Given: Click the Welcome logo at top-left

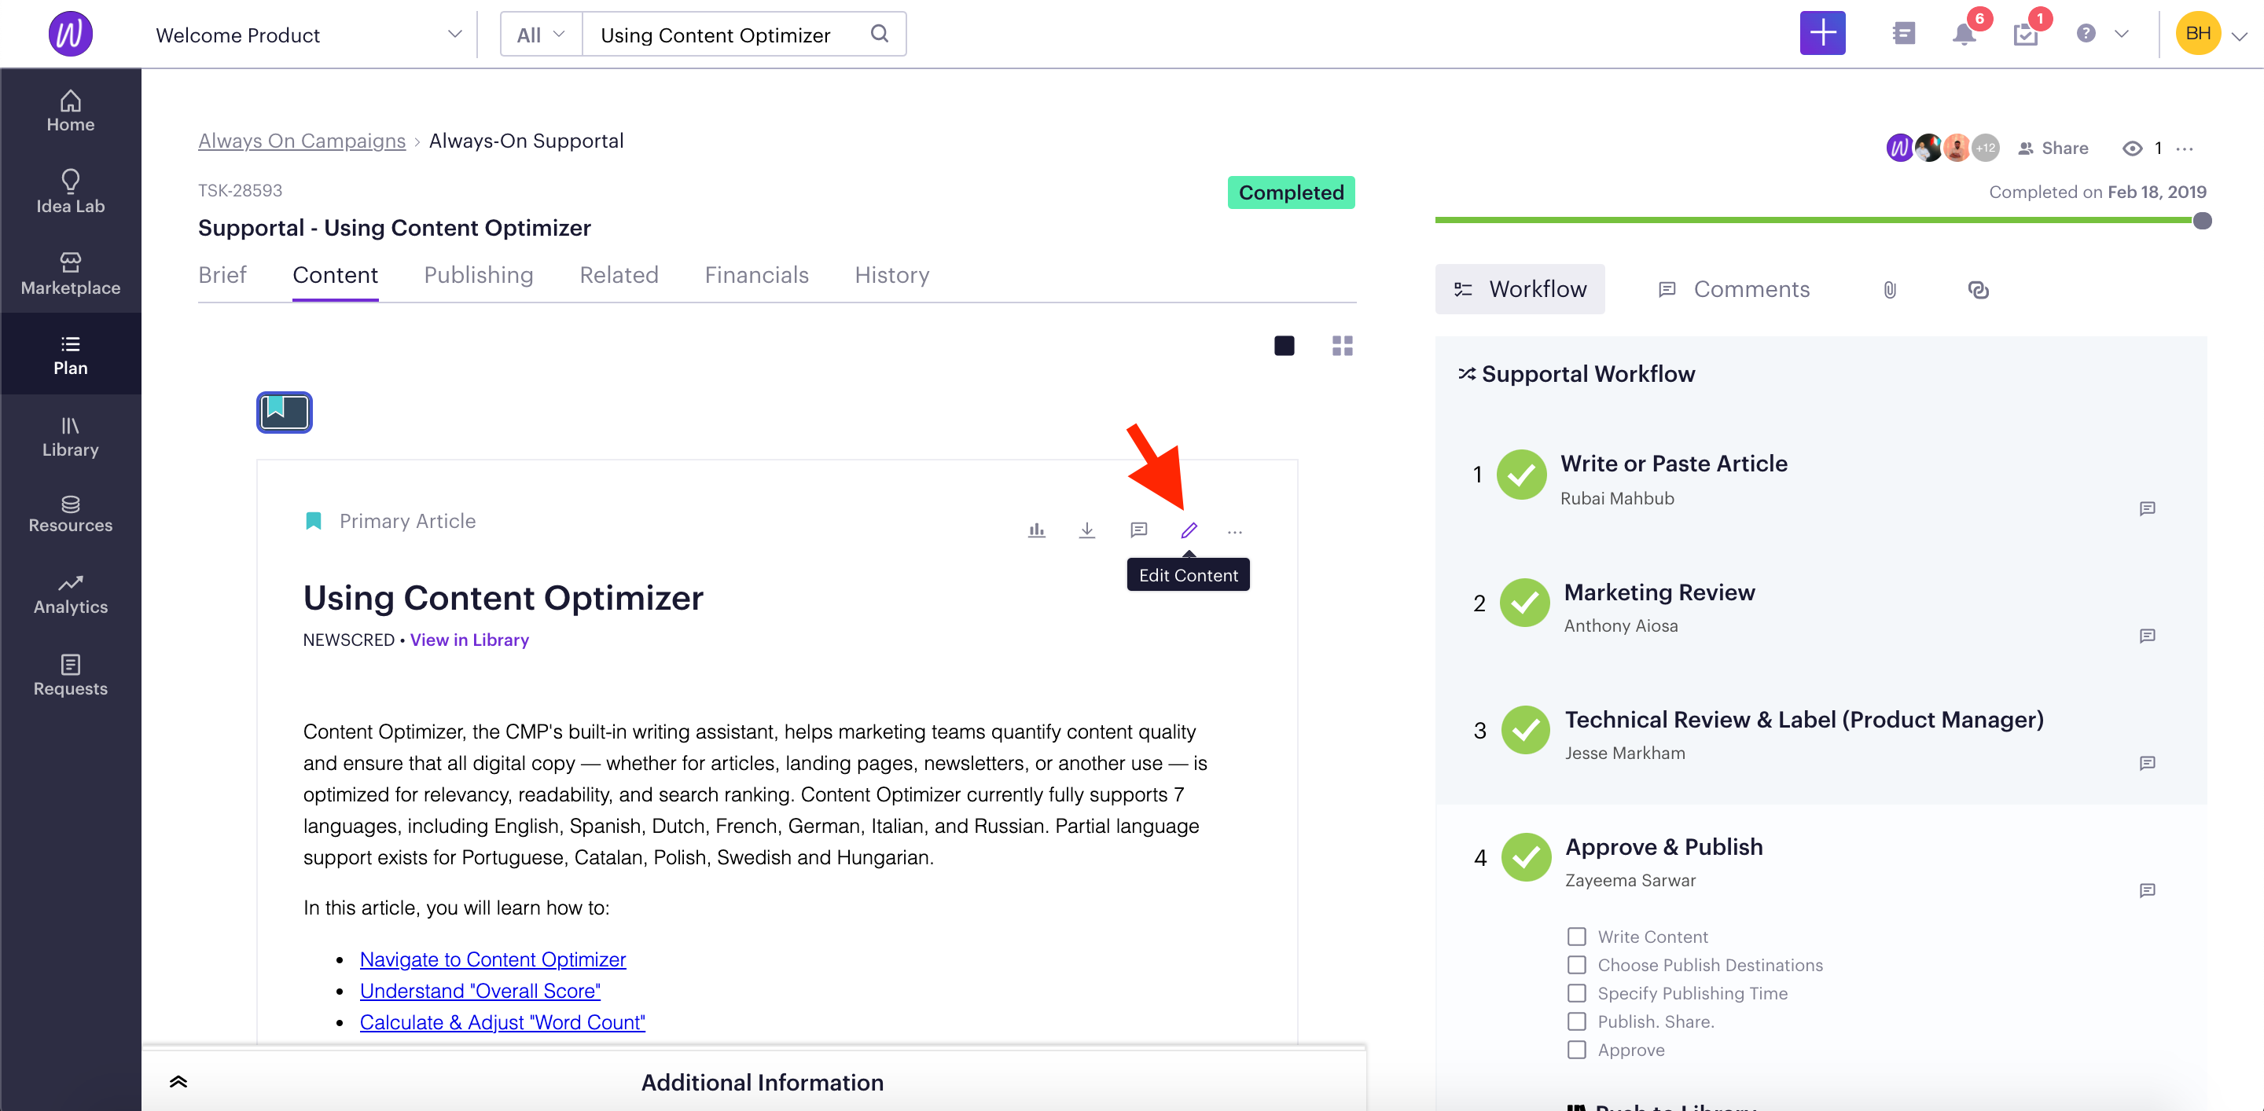Looking at the screenshot, I should coord(70,33).
